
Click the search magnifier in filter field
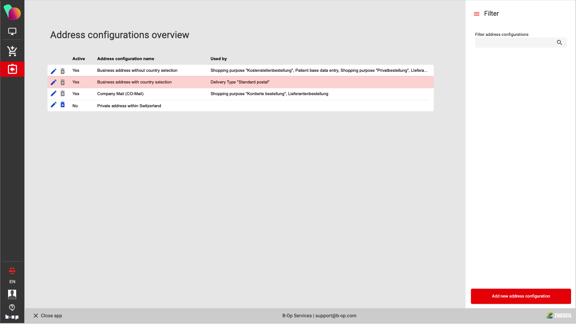[559, 43]
